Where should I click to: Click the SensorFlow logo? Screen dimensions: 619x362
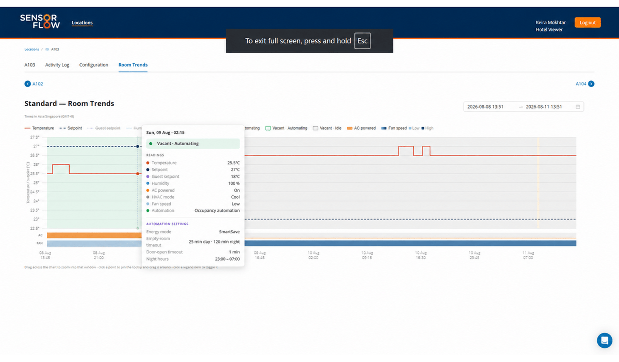pyautogui.click(x=40, y=22)
